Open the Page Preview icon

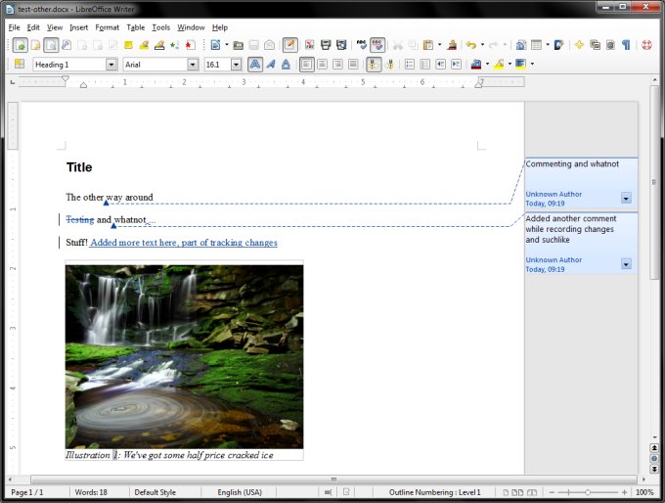tap(341, 45)
